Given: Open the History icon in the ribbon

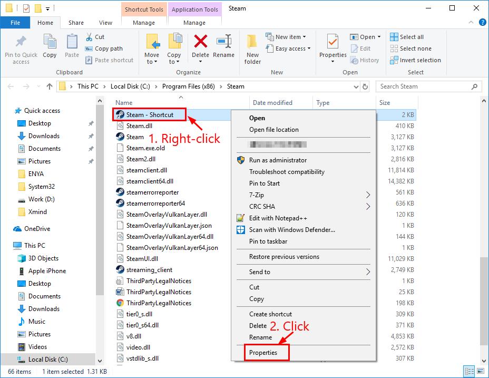Looking at the screenshot, I should [x=366, y=60].
